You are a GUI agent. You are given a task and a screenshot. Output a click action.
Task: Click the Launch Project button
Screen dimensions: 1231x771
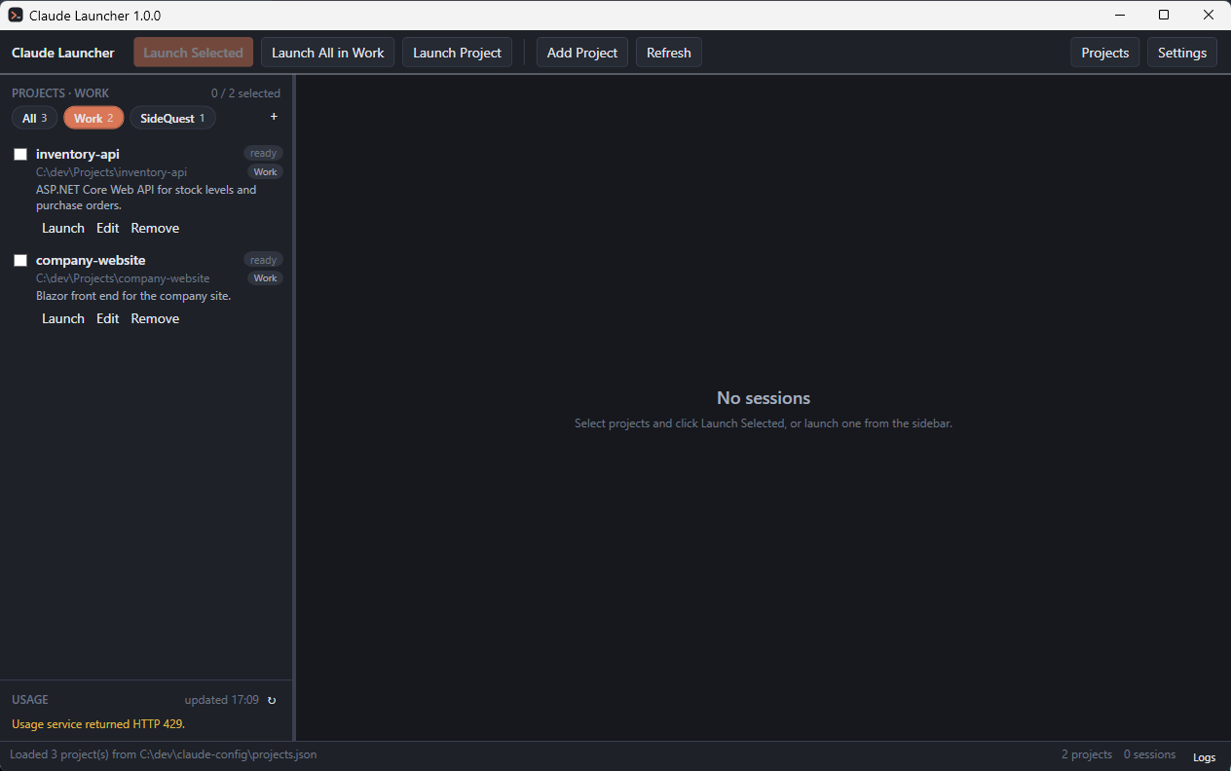point(457,53)
